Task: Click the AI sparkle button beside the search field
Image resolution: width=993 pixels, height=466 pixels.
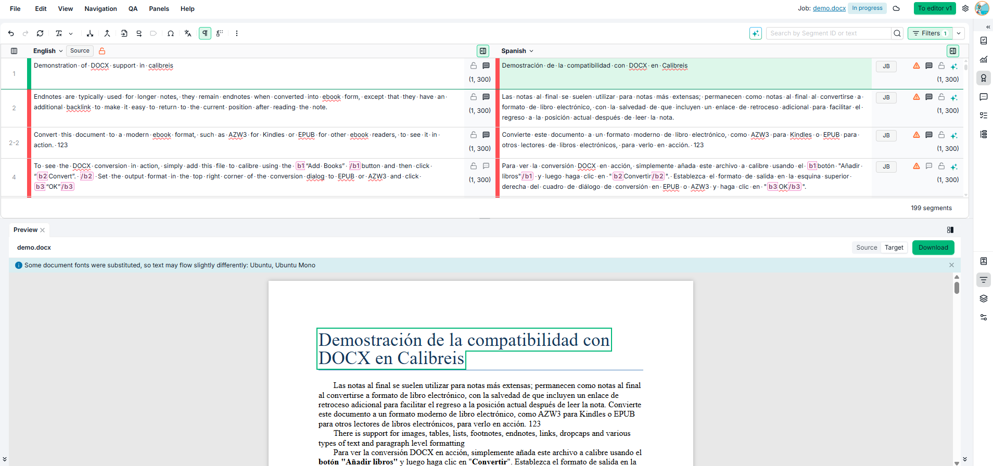Action: pos(756,33)
